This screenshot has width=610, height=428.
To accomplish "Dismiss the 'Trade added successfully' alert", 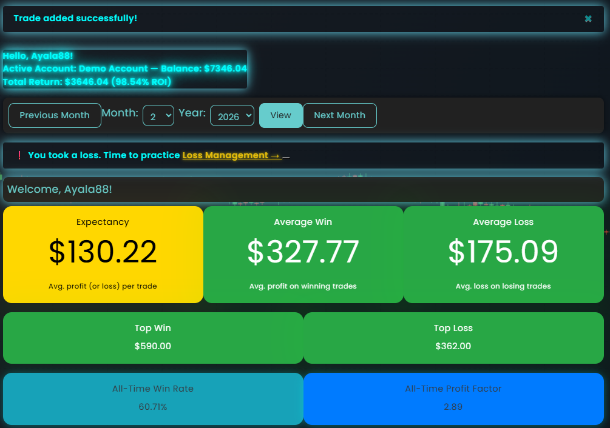I will click(x=588, y=19).
